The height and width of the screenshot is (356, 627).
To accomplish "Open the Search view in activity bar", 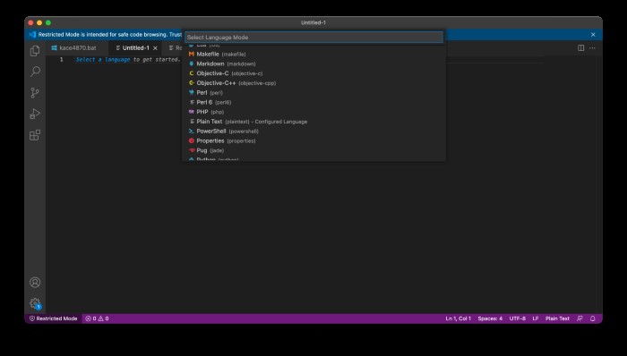I will [35, 72].
